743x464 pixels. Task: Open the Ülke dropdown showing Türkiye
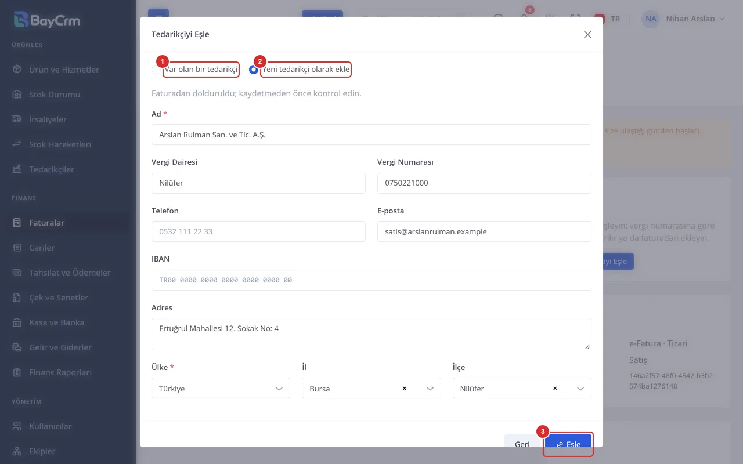click(221, 389)
